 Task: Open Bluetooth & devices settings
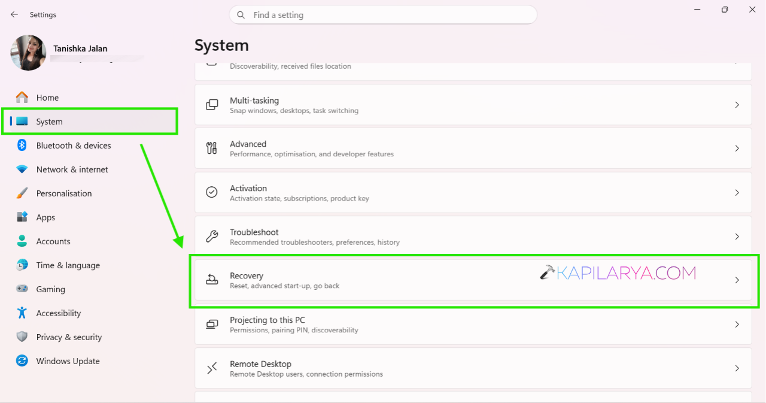(x=74, y=146)
